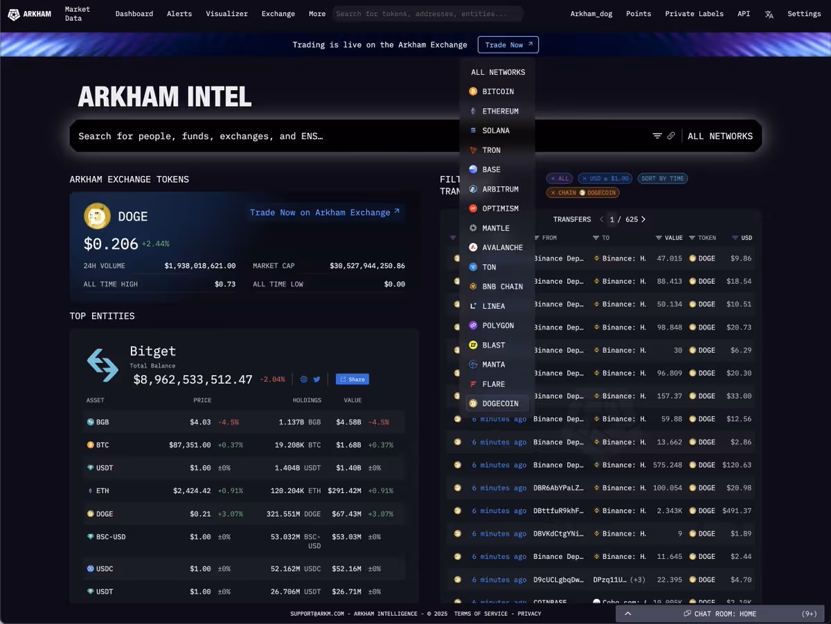Open Bitget Twitter bird icon

point(316,380)
